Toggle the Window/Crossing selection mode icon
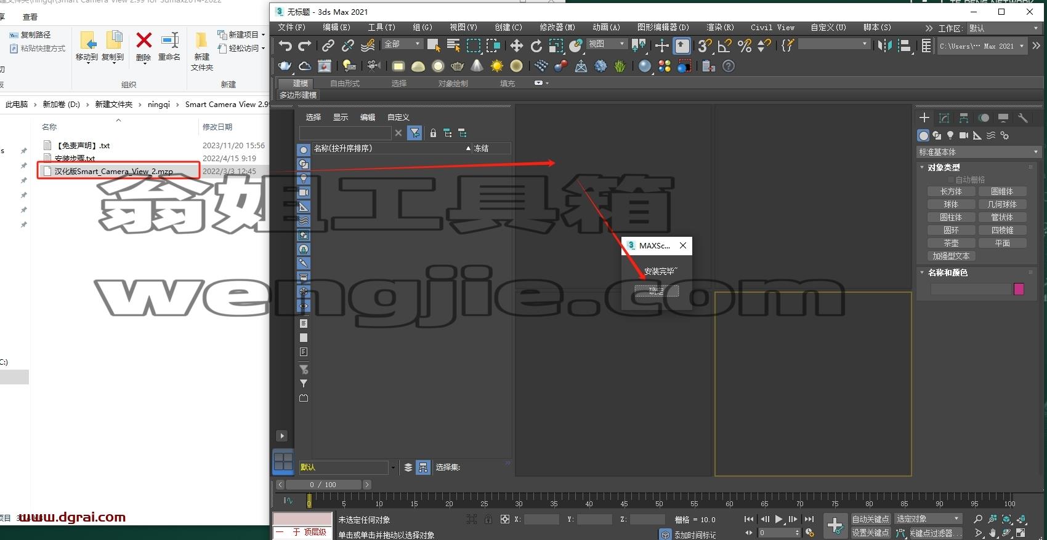Screen dimensions: 1047x540 [x=493, y=46]
